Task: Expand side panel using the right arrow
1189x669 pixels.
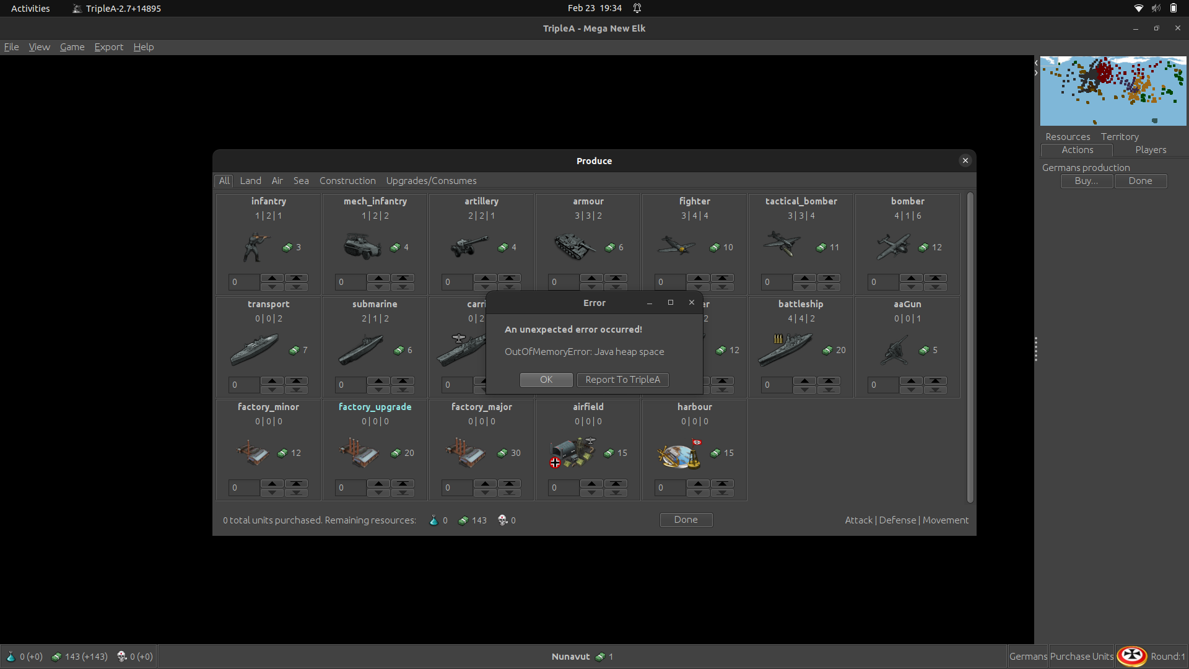Action: [x=1036, y=73]
